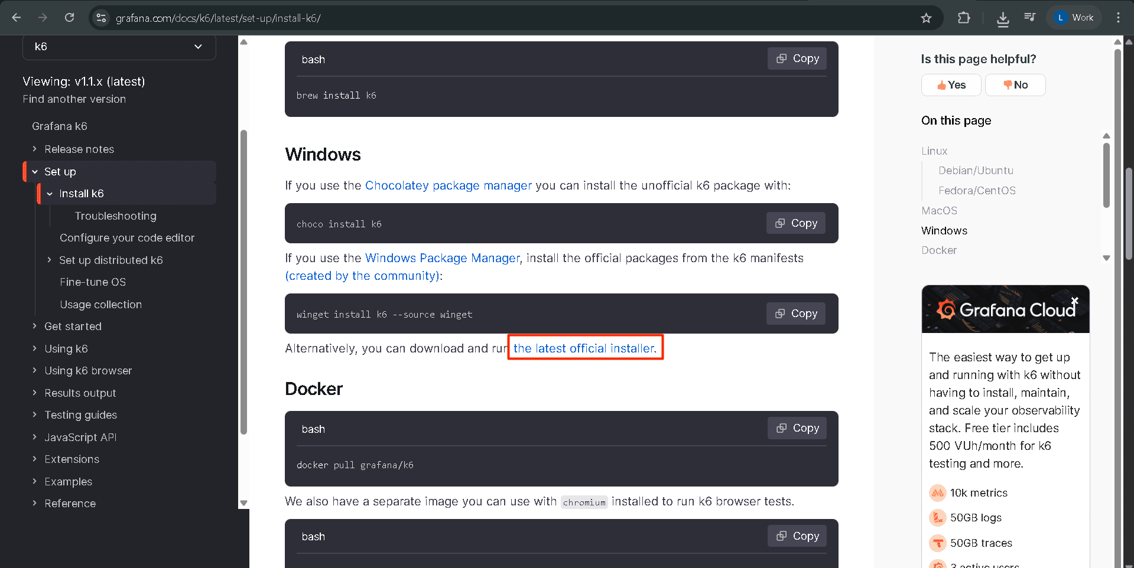Follow the Chocolatey package manager link
Screen dimensions: 1134x568
point(448,185)
